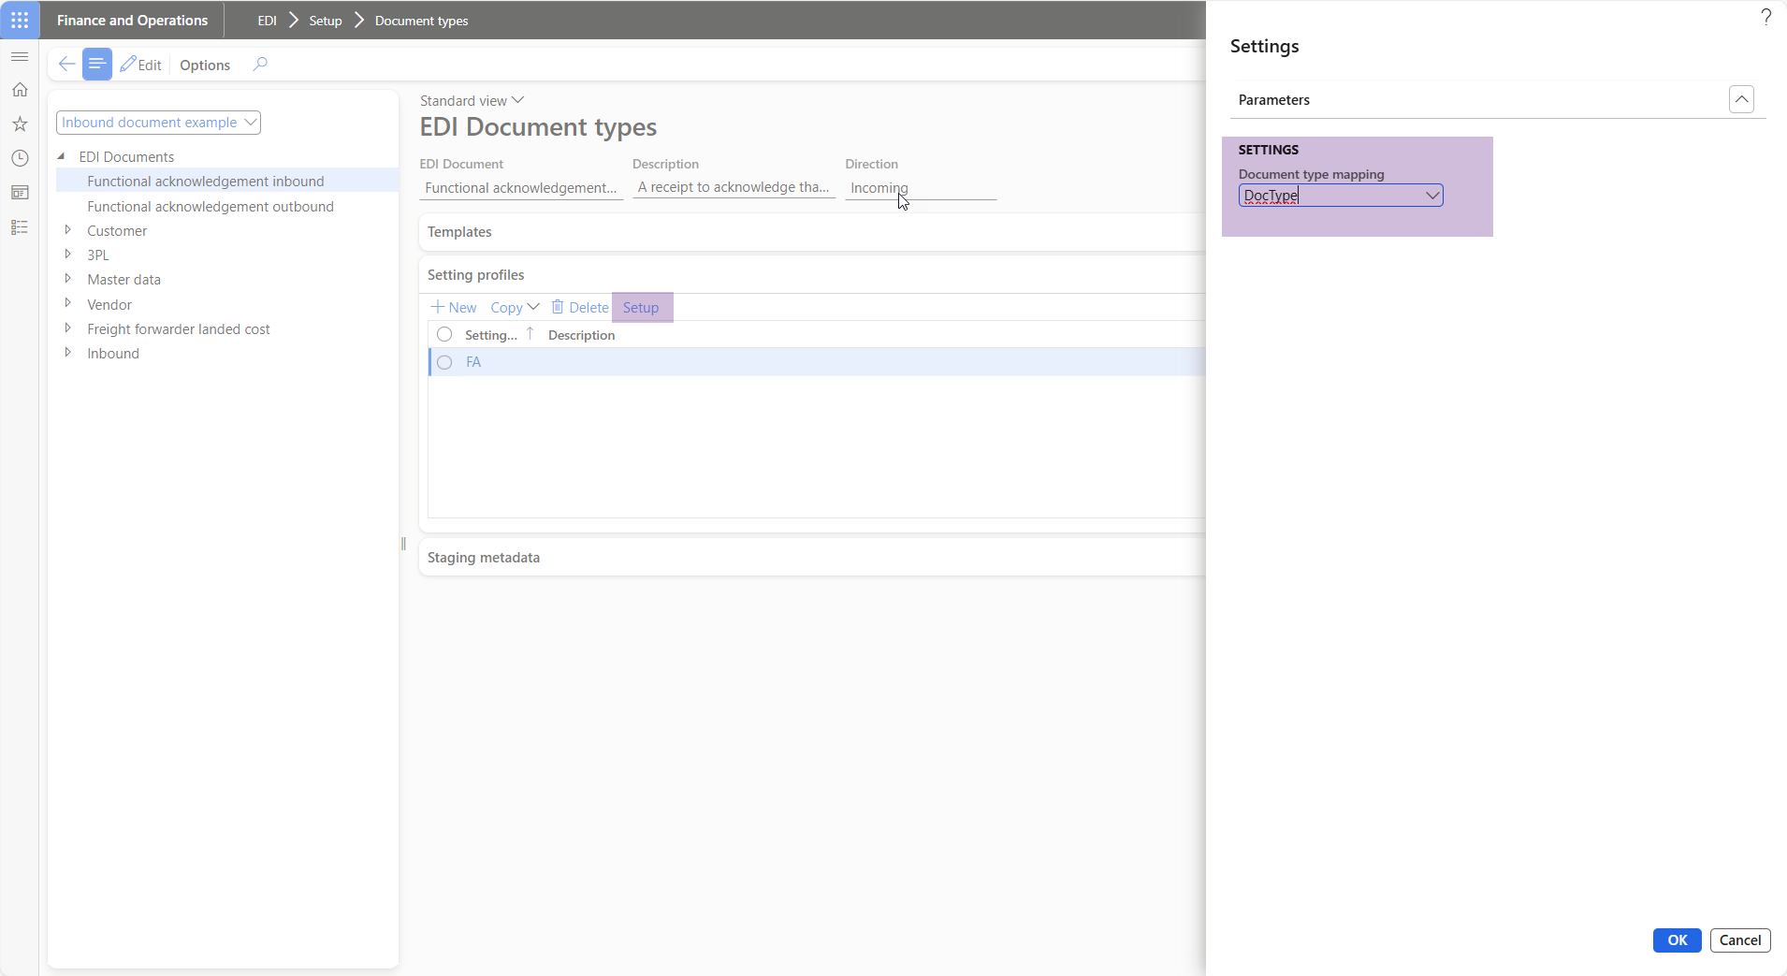1787x976 pixels.
Task: Select the FA row radio button
Action: coord(444,362)
